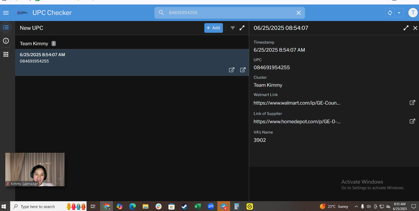Click the list view sidebar icon

pos(6,28)
